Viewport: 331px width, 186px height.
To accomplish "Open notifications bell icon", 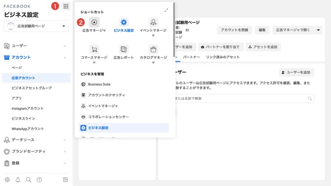I will point(18,180).
